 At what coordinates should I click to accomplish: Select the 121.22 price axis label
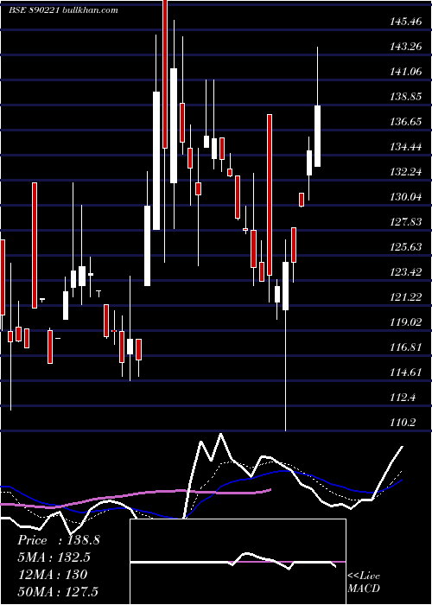(405, 297)
